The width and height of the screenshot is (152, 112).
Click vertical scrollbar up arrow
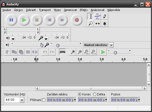click(x=149, y=65)
